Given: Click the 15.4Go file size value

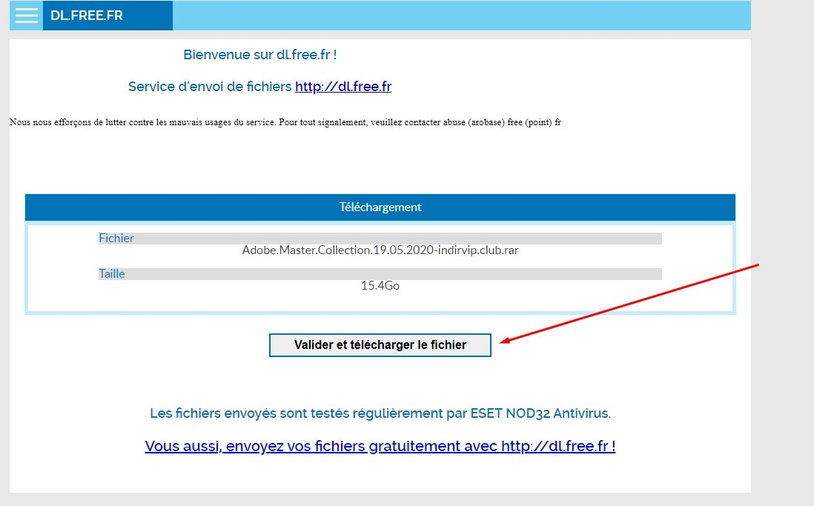Looking at the screenshot, I should [x=380, y=285].
